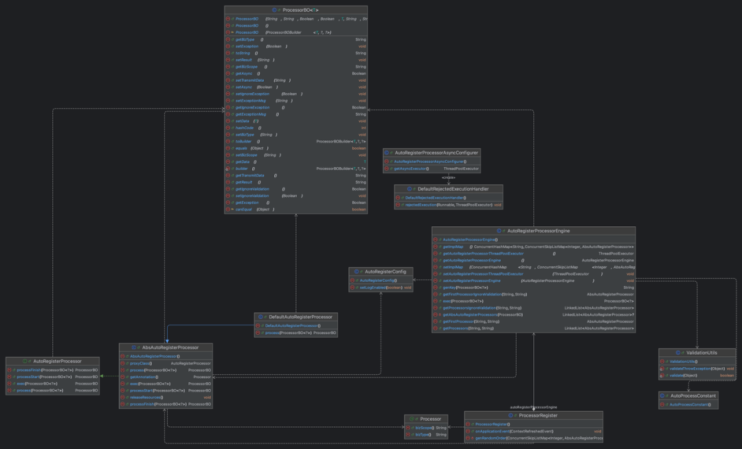Select bizScope() in the Processor node

427,428
